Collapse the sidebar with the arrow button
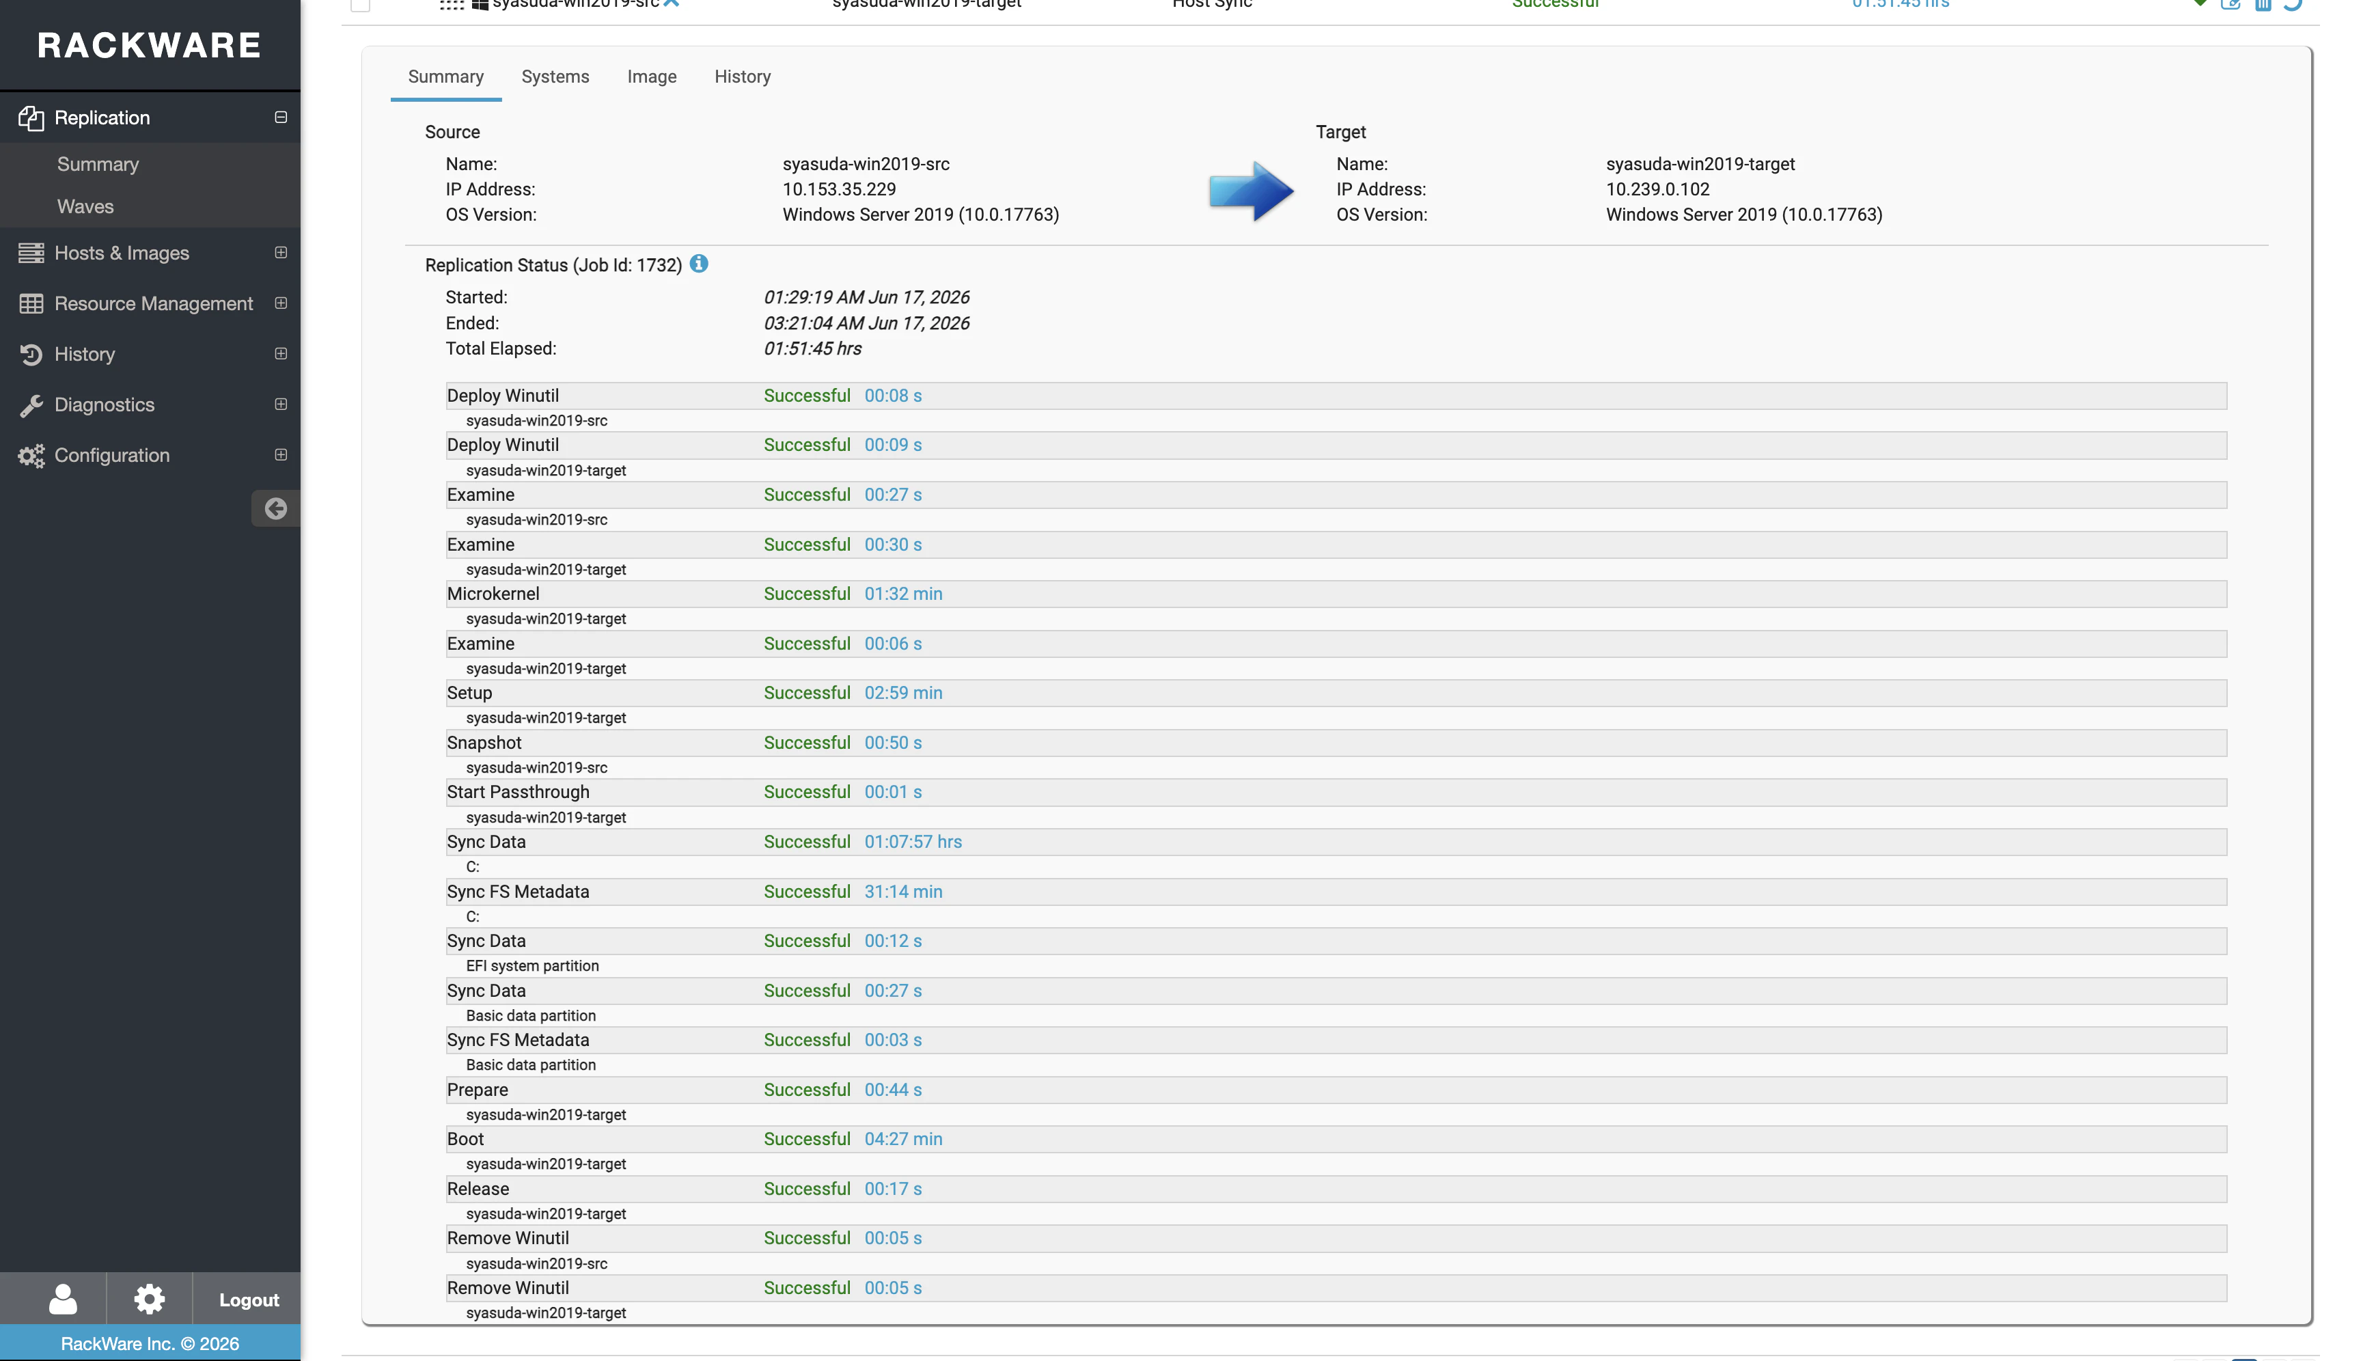 (x=276, y=508)
